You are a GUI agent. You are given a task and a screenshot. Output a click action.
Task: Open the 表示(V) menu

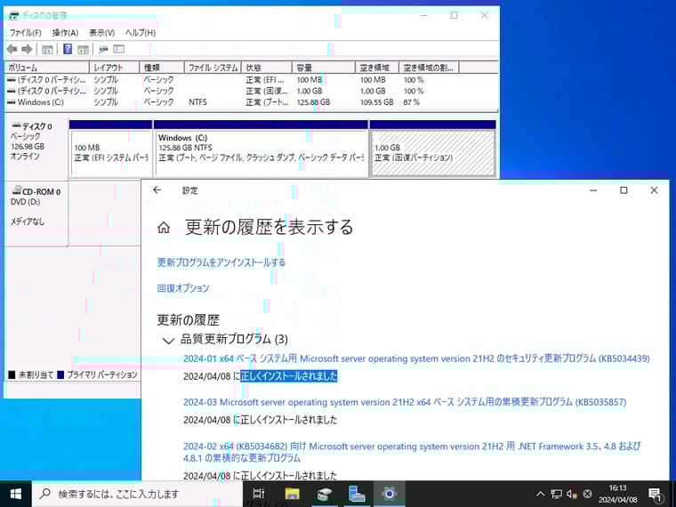coord(101,33)
